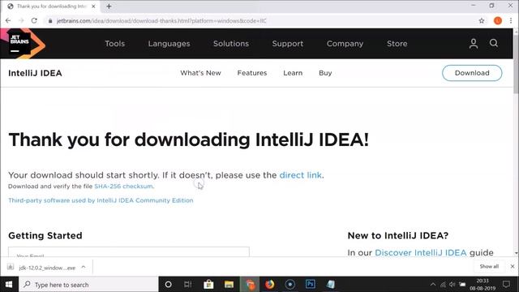Screen dimensions: 519x292
Task: Select the 'Thank you for downloading' tab
Action: 51,6
